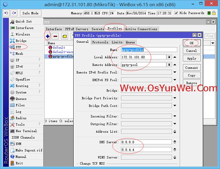The width and height of the screenshot is (220, 169).
Task: Click the Find search box
Action: click(x=210, y=36)
